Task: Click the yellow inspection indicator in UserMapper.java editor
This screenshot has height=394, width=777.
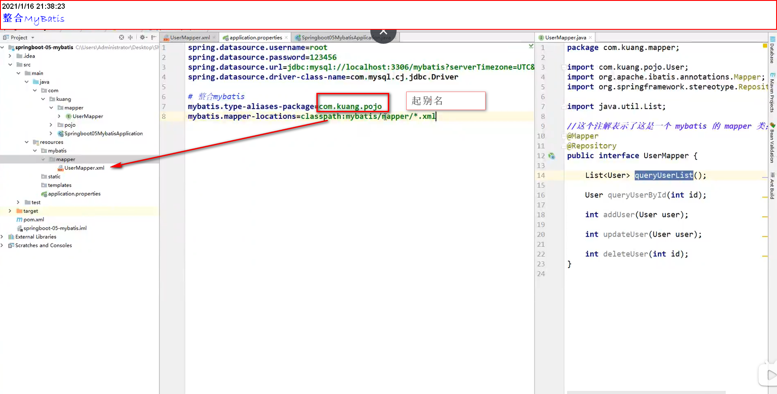Action: pos(765,46)
